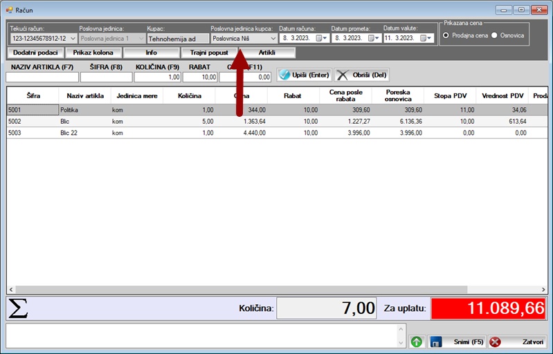Click the notes text area at bottom
The height and width of the screenshot is (354, 553).
[x=201, y=336]
